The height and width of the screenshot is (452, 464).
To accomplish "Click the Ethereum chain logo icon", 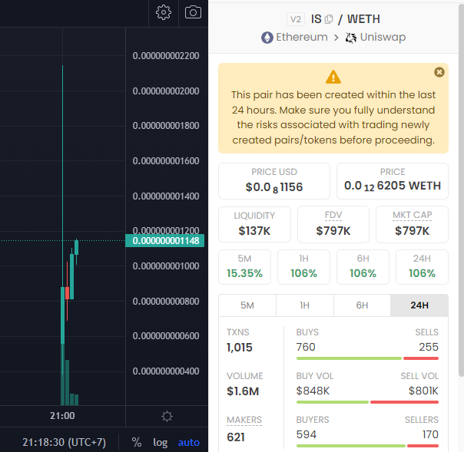I will pos(267,38).
